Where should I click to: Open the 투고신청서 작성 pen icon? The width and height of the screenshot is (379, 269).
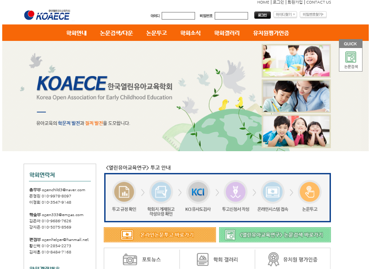(x=236, y=192)
